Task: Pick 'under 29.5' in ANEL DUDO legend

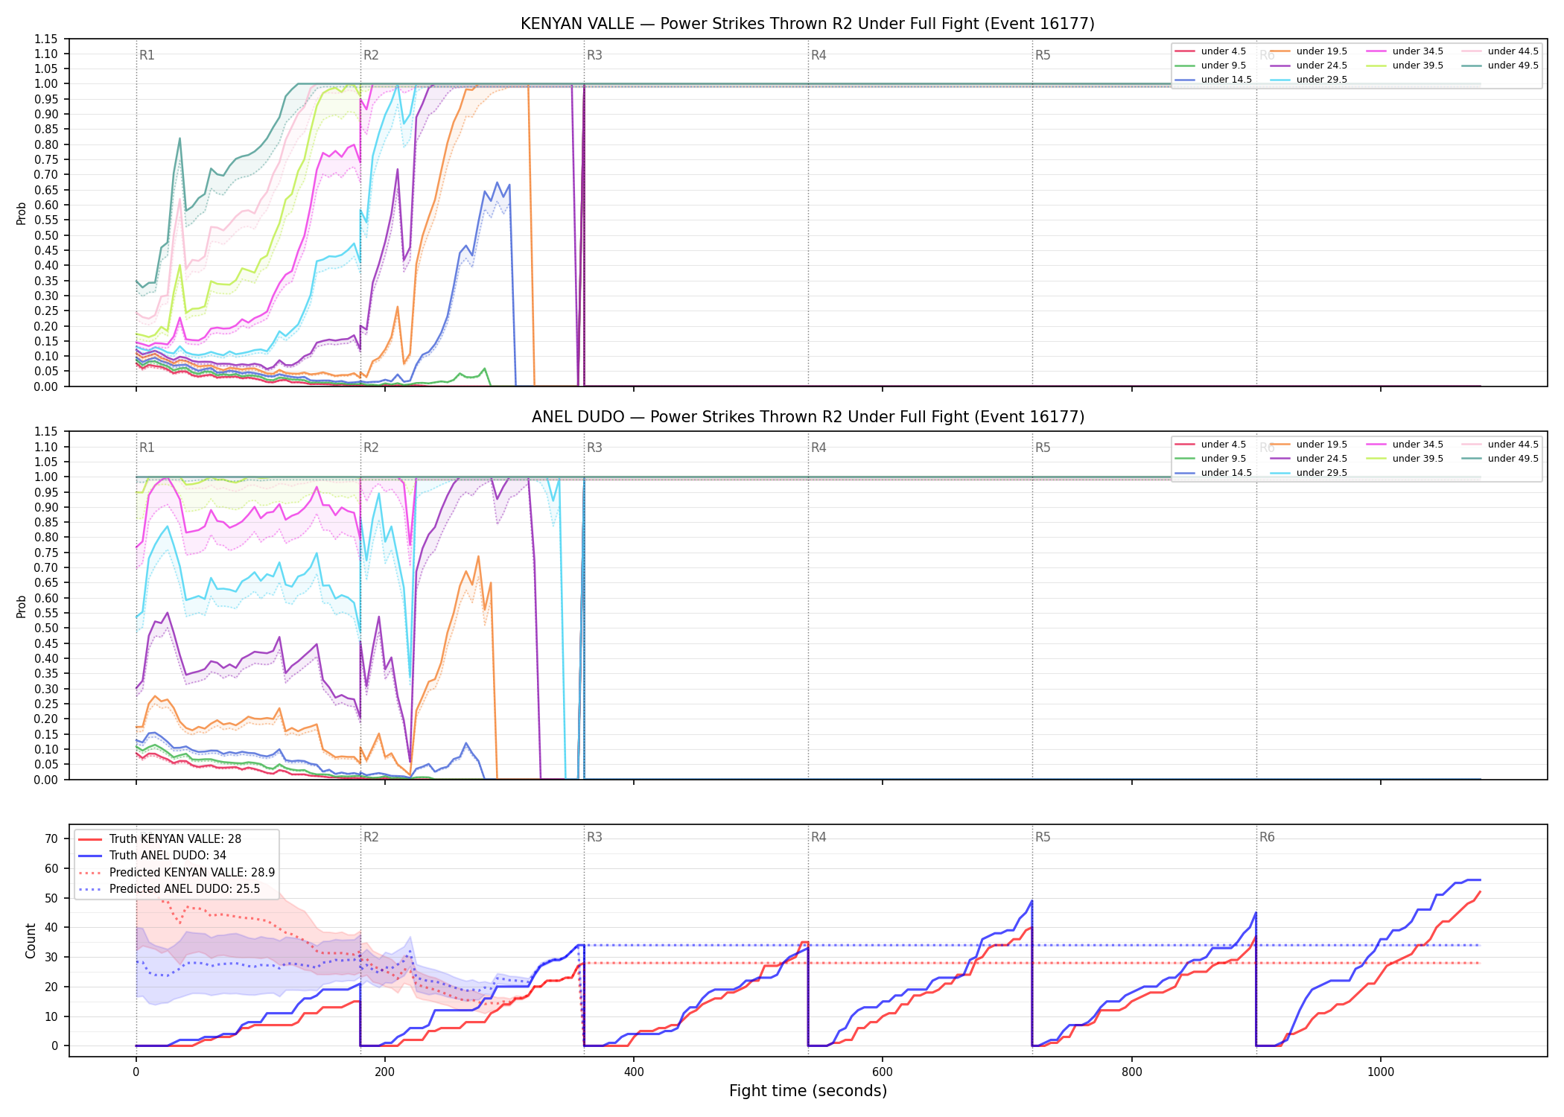Action: coord(1309,473)
